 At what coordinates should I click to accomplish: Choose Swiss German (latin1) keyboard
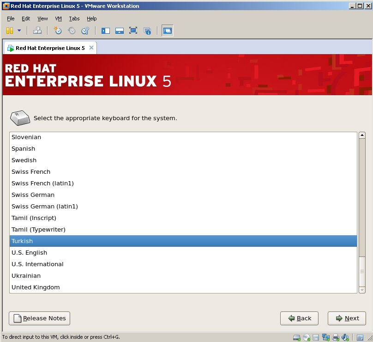click(x=183, y=207)
